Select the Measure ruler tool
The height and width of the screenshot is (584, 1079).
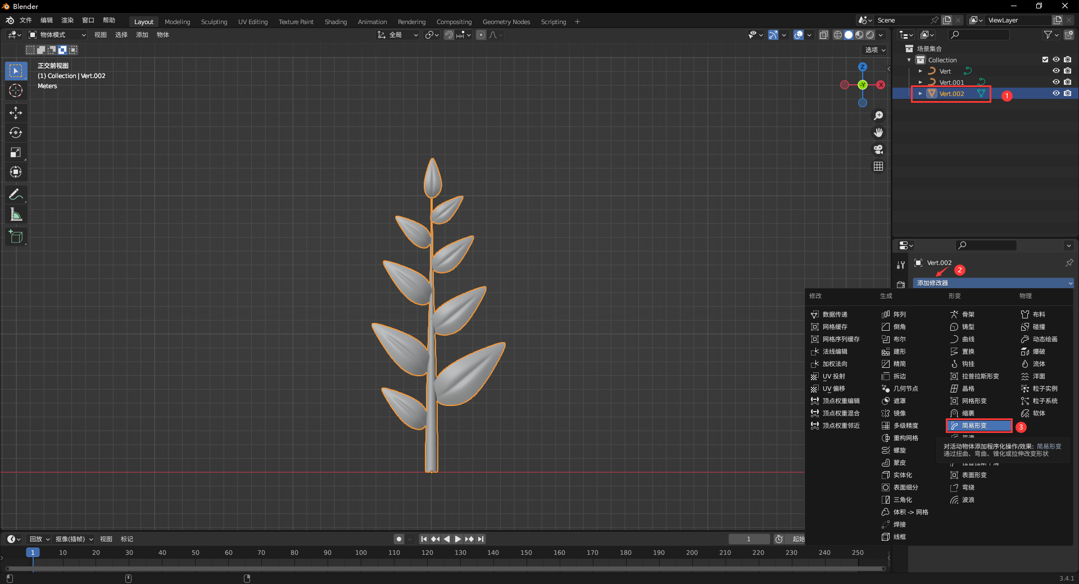(16, 215)
